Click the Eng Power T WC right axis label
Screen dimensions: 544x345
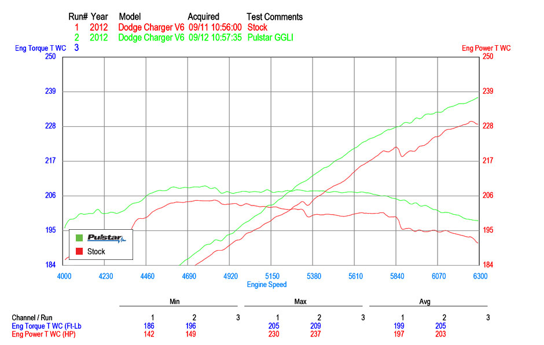pyautogui.click(x=486, y=49)
